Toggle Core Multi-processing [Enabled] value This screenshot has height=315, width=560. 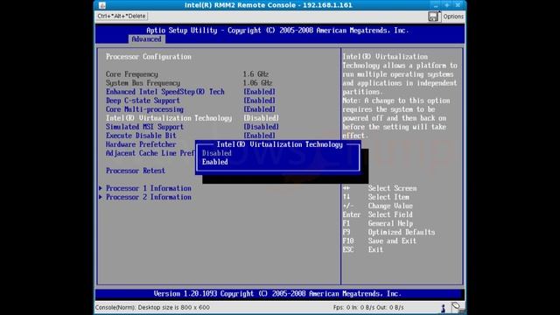pos(259,109)
